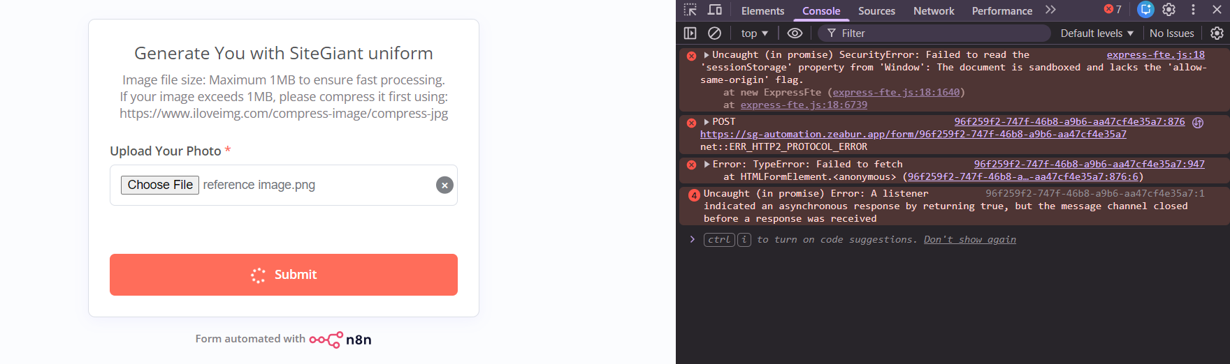Click the 'reference image.png' file name
Viewport: 1230px width, 364px height.
coord(259,185)
